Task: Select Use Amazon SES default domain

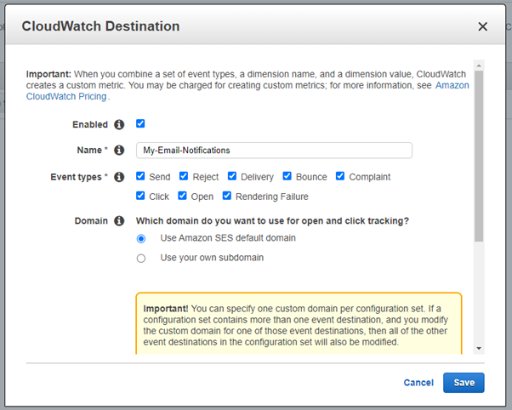Action: pyautogui.click(x=141, y=239)
